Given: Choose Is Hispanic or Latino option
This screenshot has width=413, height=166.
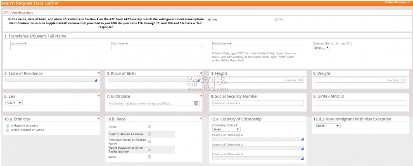Looking at the screenshot, I should point(7,126).
